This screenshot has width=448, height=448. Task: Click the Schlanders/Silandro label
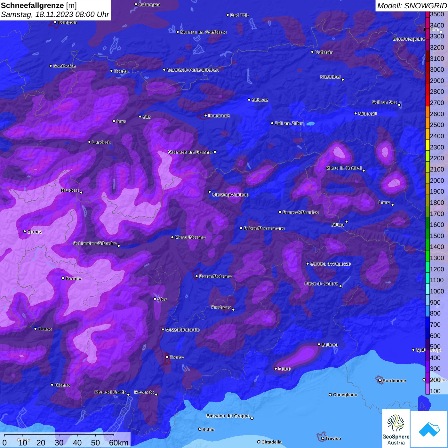95,243
